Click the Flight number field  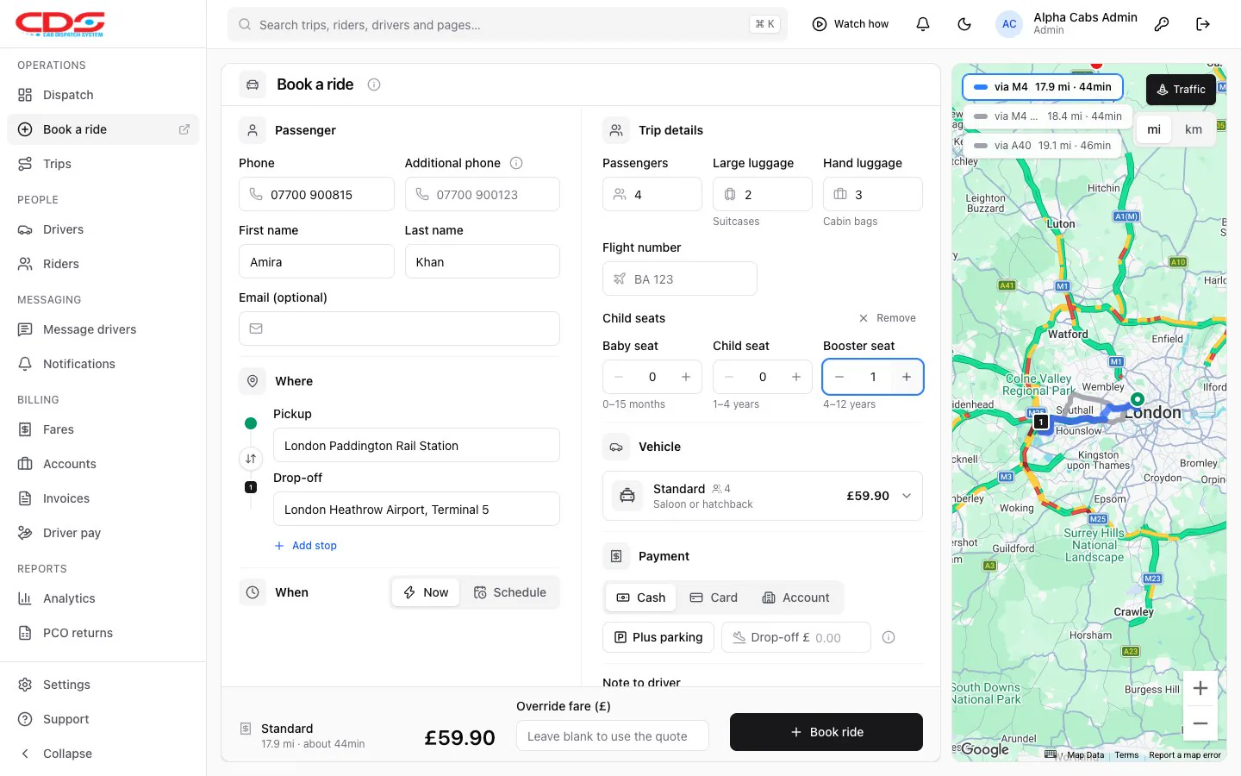[680, 278]
